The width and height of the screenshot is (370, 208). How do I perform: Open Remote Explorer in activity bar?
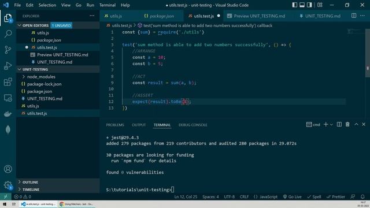8,98
